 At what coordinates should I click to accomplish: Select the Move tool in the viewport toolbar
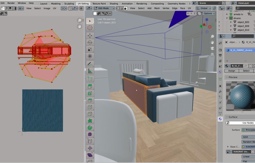(x=90, y=35)
